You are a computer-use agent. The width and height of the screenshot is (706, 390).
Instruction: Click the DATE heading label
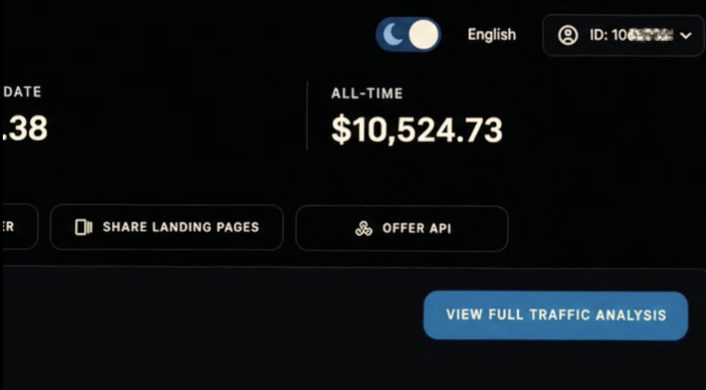(22, 92)
